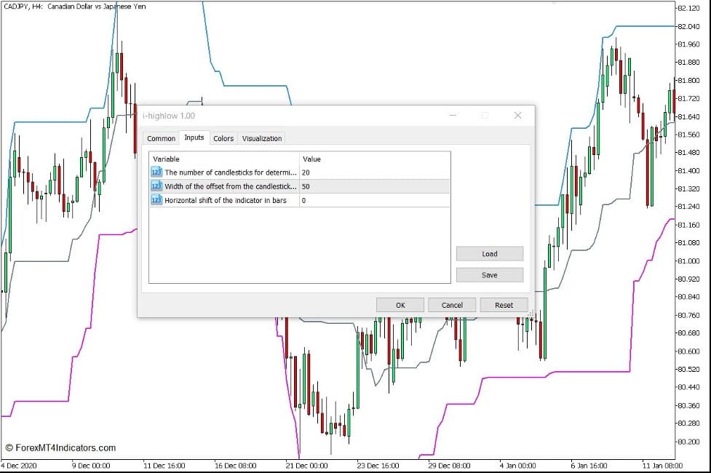
Task: Open the Colors tab
Action: 223,138
